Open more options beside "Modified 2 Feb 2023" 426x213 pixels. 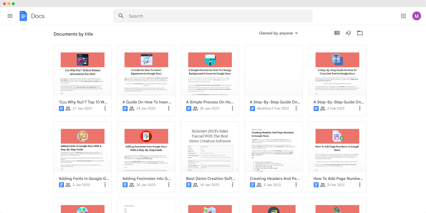(296, 108)
